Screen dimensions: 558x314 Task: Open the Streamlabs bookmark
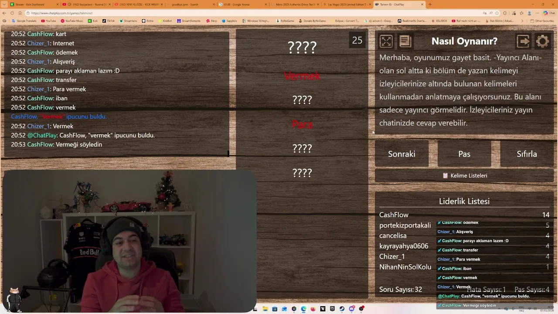pyautogui.click(x=128, y=21)
